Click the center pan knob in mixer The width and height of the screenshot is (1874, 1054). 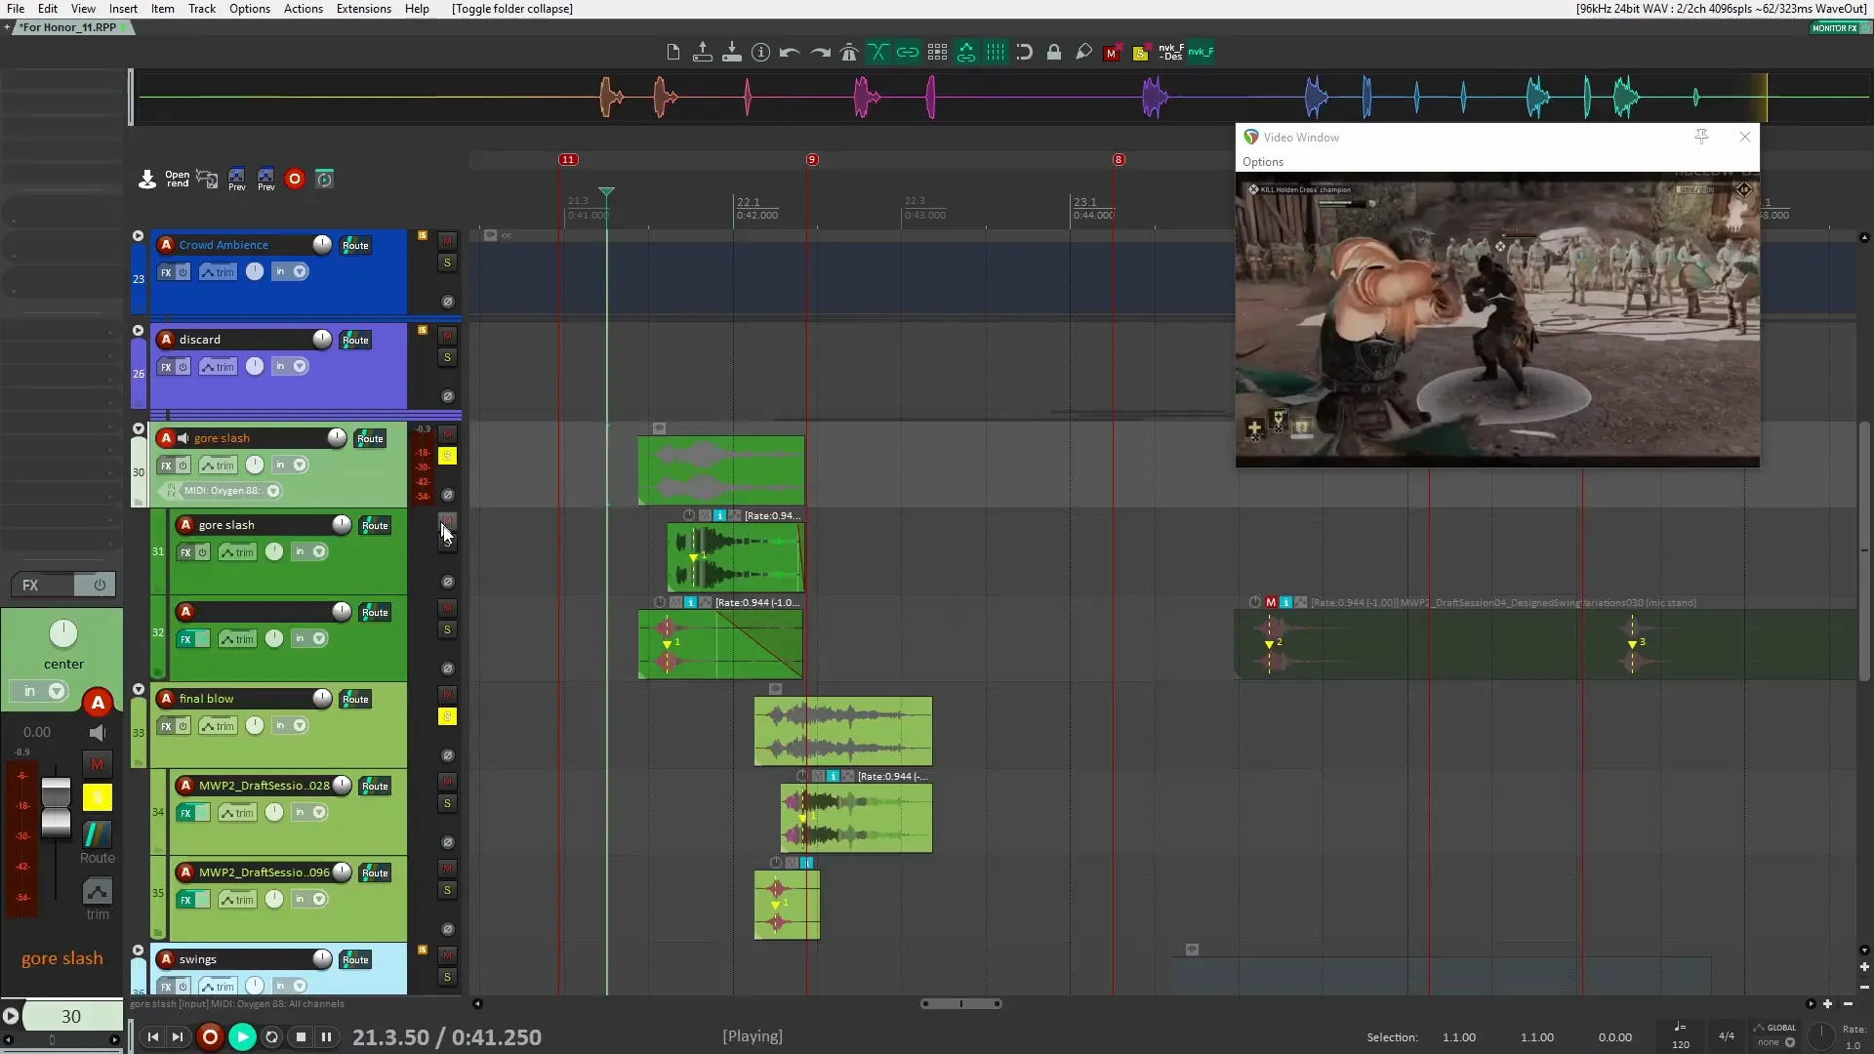pos(63,634)
